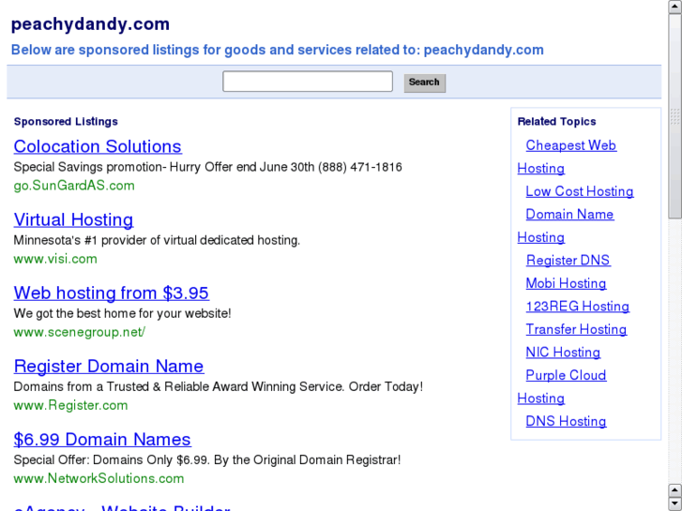Open Cheapest Web related topic
Viewport: 682px width, 511px height.
571,145
